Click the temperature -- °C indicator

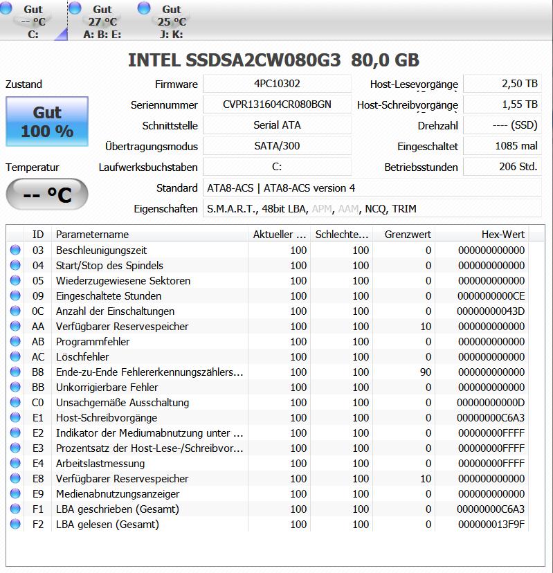click(47, 194)
